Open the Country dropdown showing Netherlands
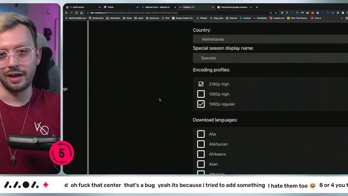348x196 pixels. click(270, 39)
